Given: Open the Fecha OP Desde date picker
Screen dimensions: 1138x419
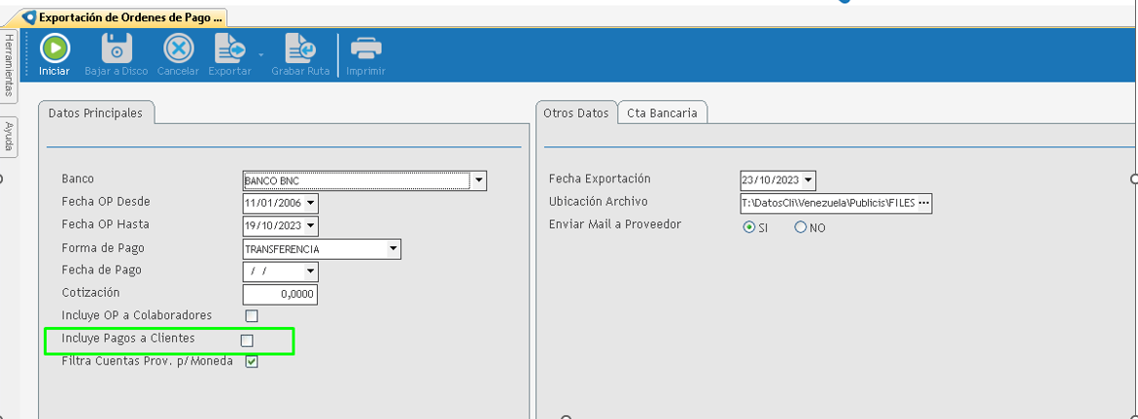Looking at the screenshot, I should click(311, 203).
